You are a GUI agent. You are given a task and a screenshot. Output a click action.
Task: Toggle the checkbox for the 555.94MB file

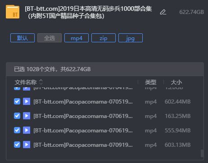click(17, 130)
